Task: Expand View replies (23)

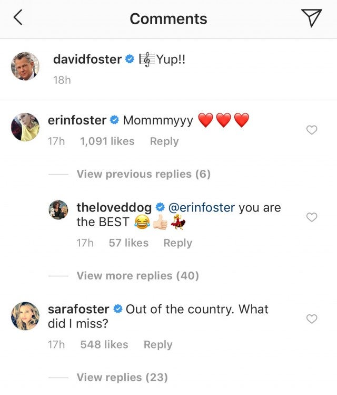Action: click(122, 377)
